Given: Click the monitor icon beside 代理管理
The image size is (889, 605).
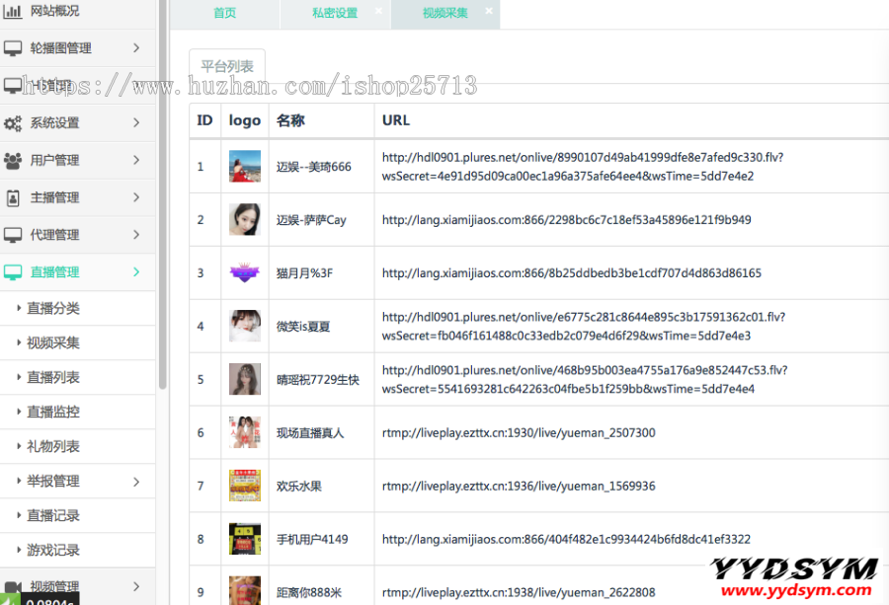Looking at the screenshot, I should point(13,235).
